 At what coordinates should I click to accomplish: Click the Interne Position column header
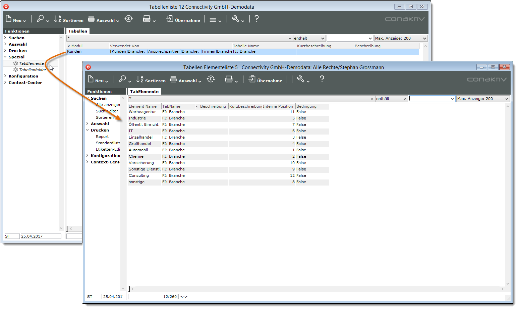pyautogui.click(x=278, y=106)
